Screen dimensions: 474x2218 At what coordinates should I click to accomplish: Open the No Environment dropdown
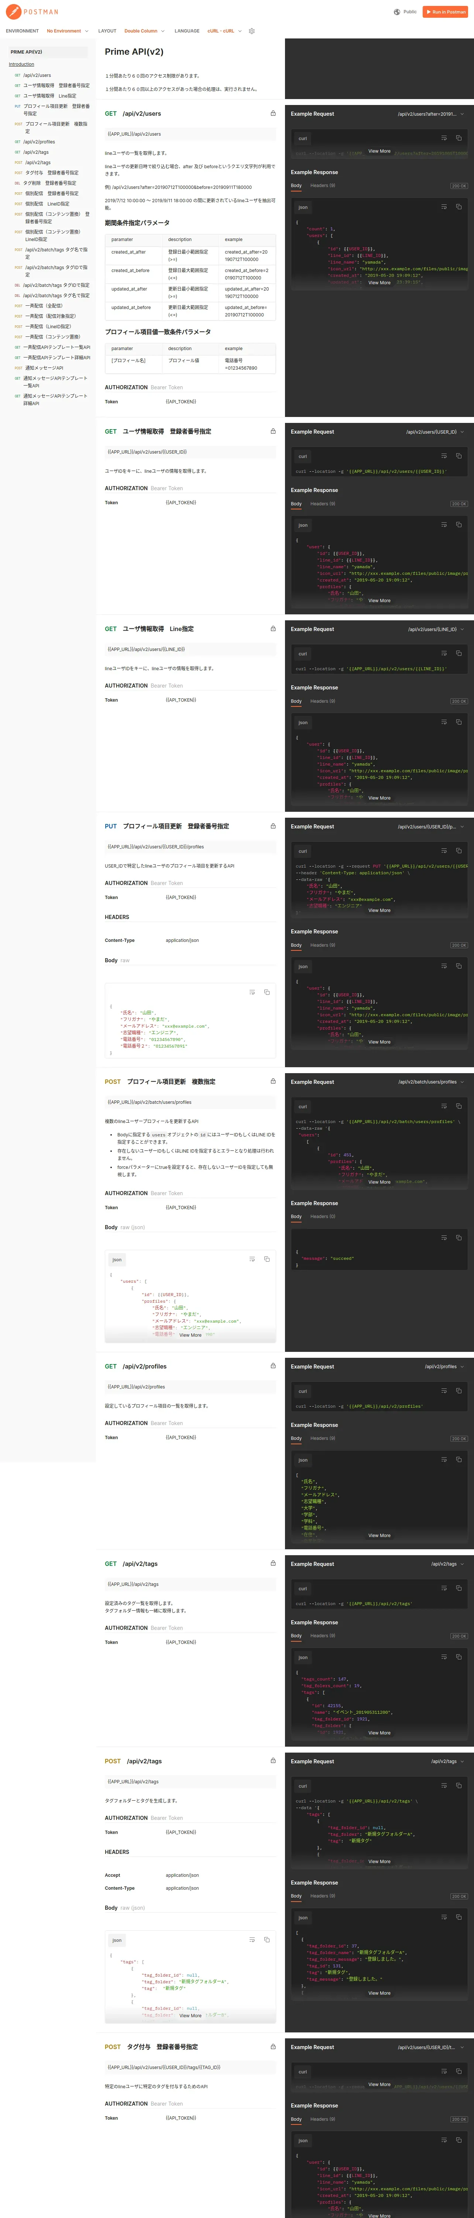tap(67, 31)
